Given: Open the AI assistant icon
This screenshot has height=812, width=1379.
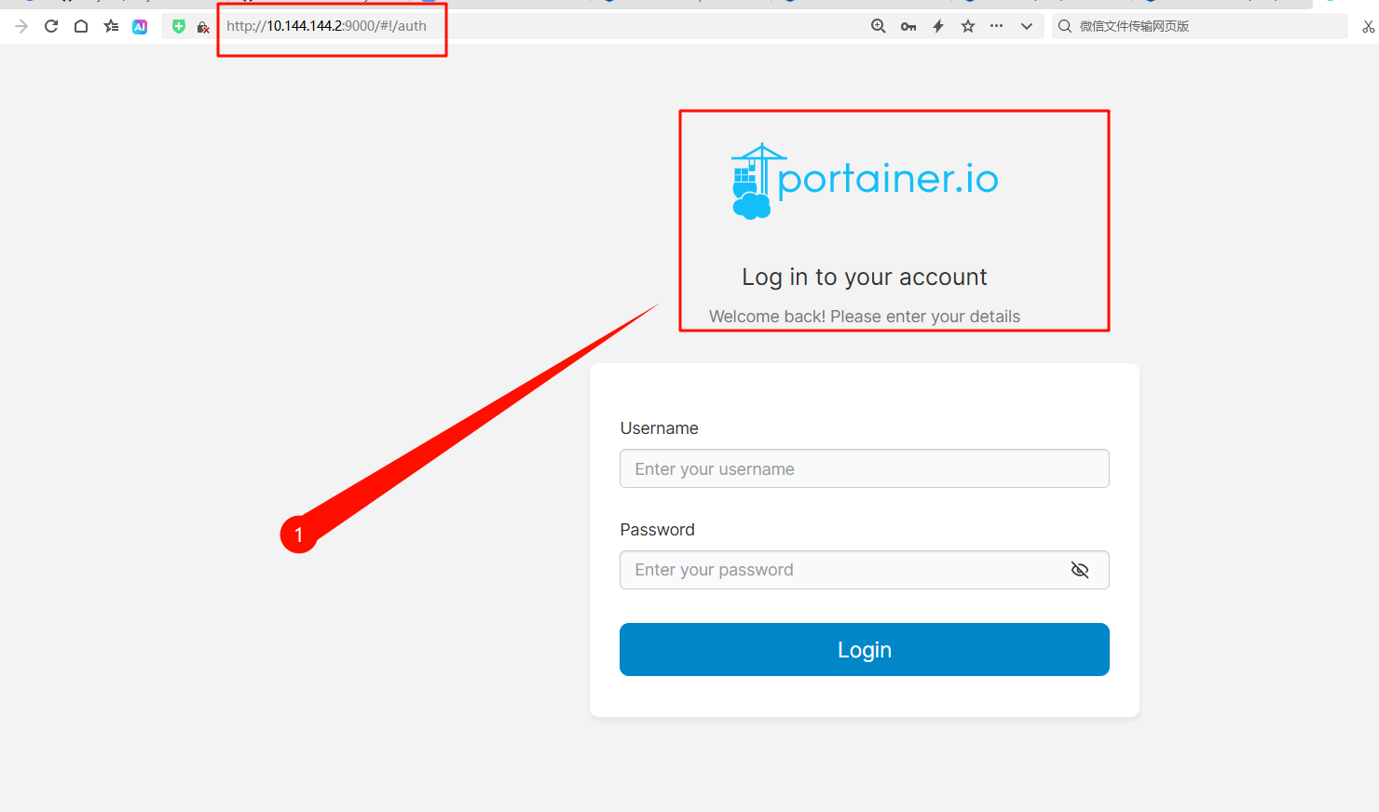Looking at the screenshot, I should click(x=140, y=27).
